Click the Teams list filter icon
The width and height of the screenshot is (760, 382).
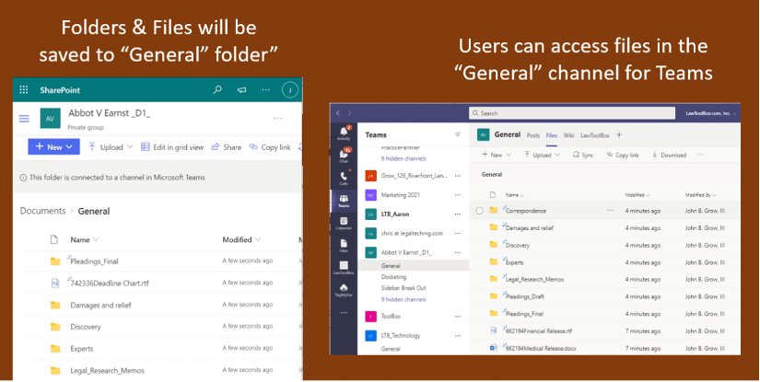click(x=458, y=134)
